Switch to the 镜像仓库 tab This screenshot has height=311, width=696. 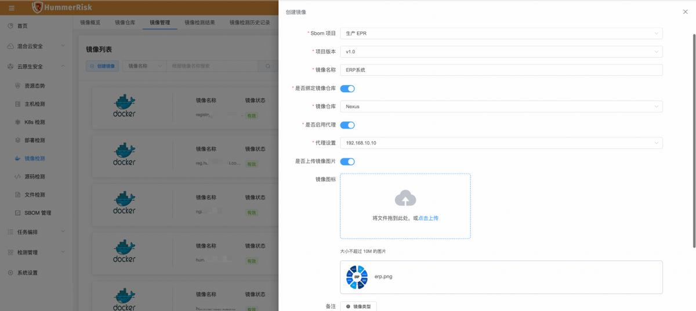click(x=125, y=23)
